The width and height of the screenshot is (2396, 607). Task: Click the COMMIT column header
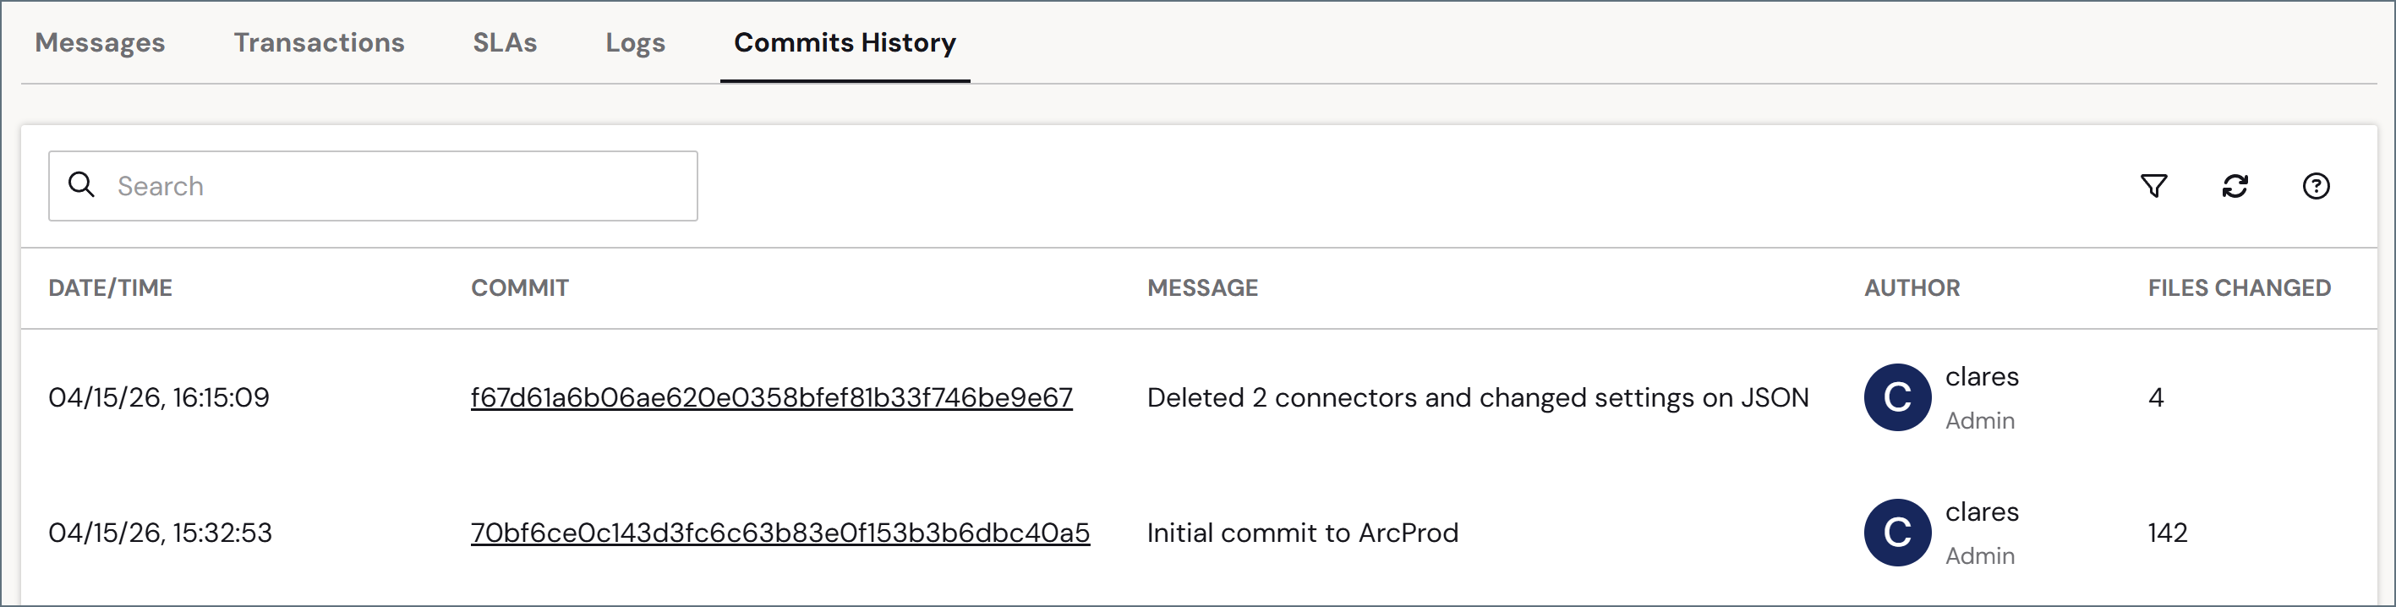coord(520,288)
